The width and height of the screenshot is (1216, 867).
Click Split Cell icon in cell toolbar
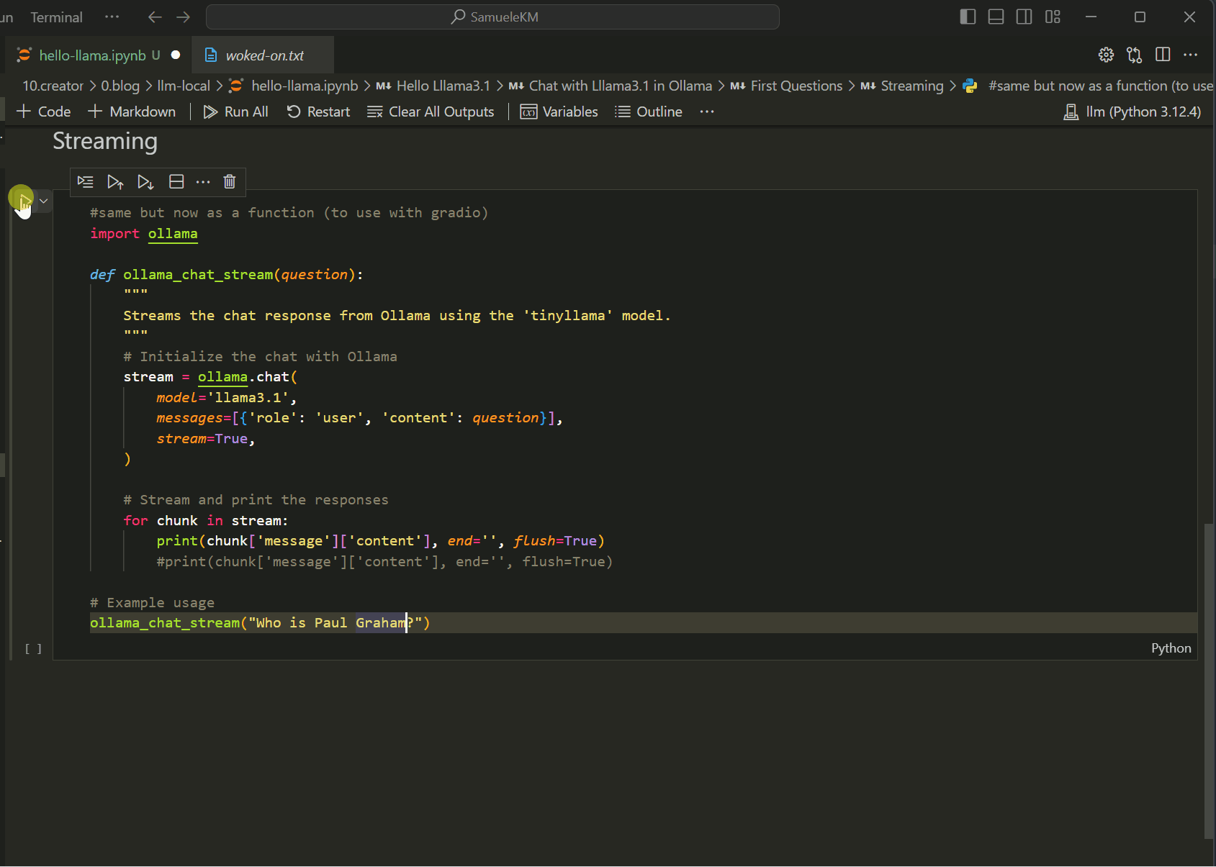[x=176, y=182]
